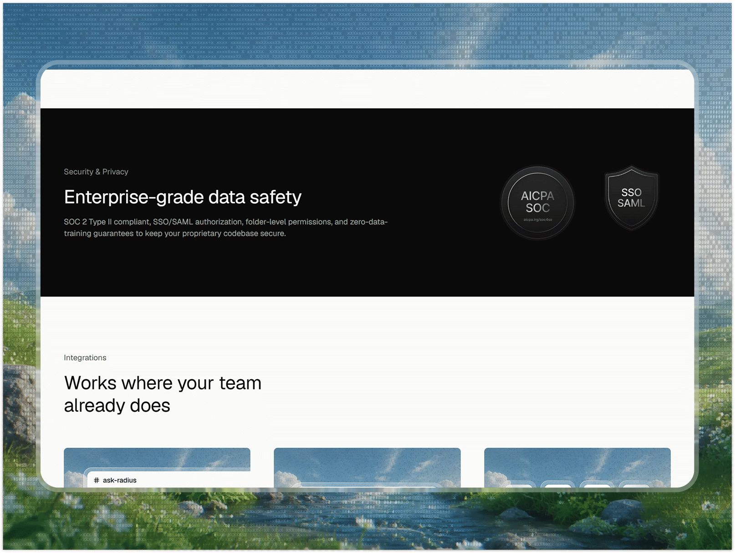
Task: Select the ask-radius channel name
Action: click(119, 480)
